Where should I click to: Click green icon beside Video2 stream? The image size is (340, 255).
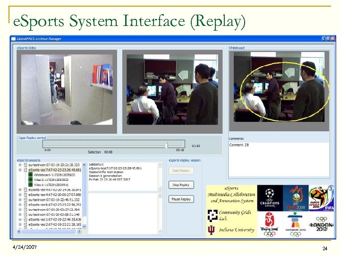(30, 180)
